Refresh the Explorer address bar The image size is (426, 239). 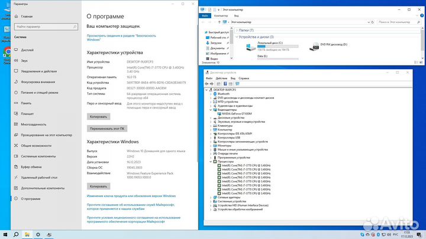373,22
